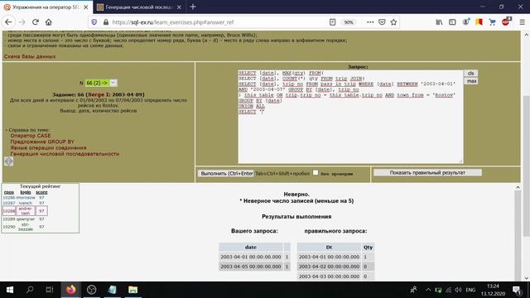Select result cell 2003-04-05 in your query

(250, 267)
